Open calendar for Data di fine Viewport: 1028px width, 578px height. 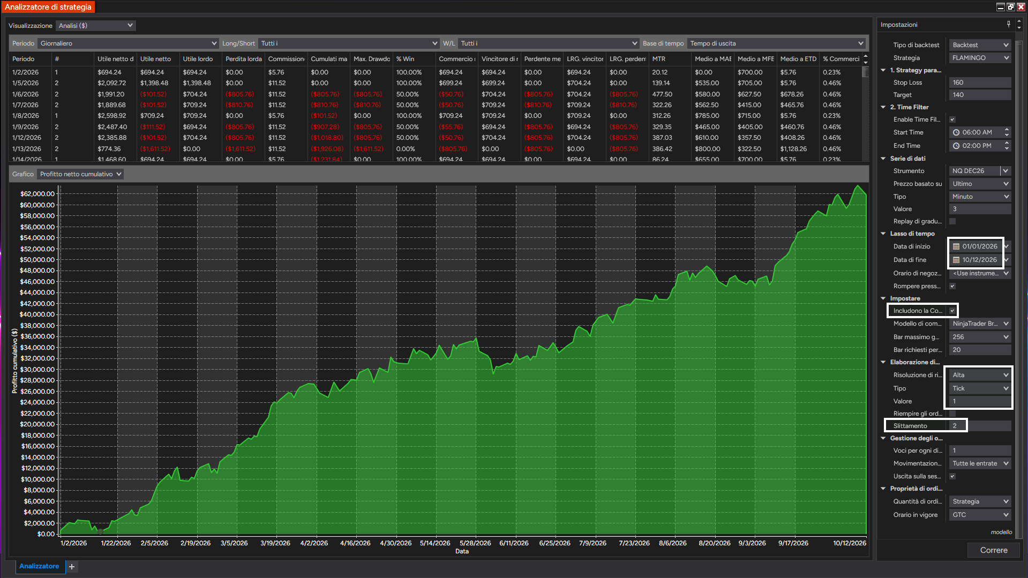pyautogui.click(x=956, y=260)
